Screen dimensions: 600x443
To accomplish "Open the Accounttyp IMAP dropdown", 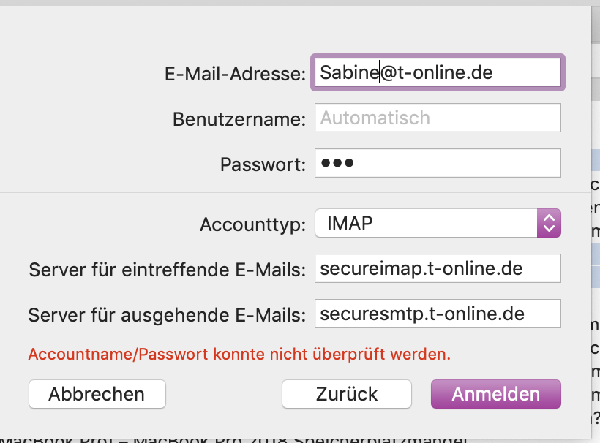I will (426, 223).
